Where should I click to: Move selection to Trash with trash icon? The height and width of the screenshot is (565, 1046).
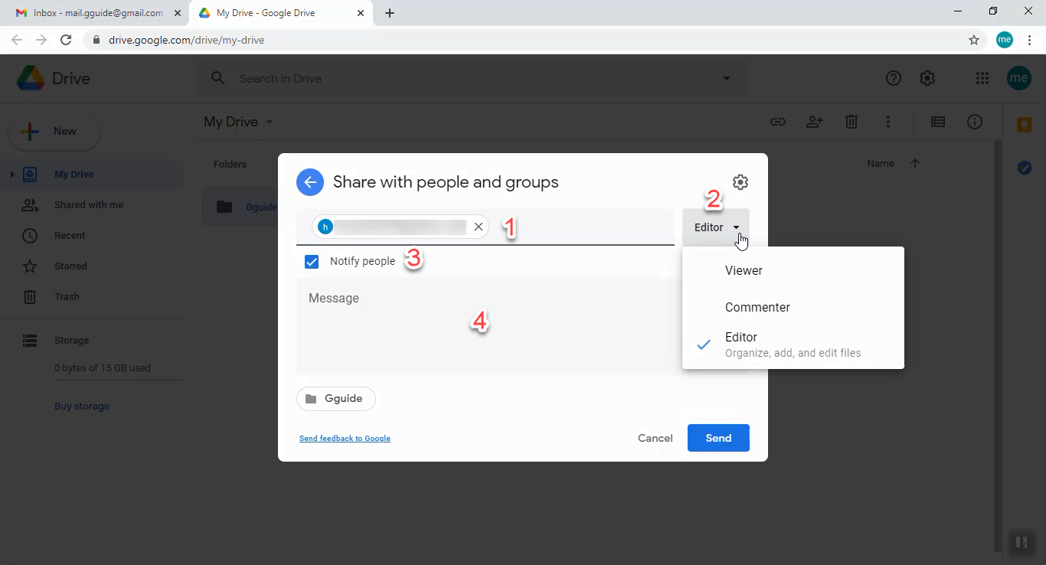[x=852, y=122]
